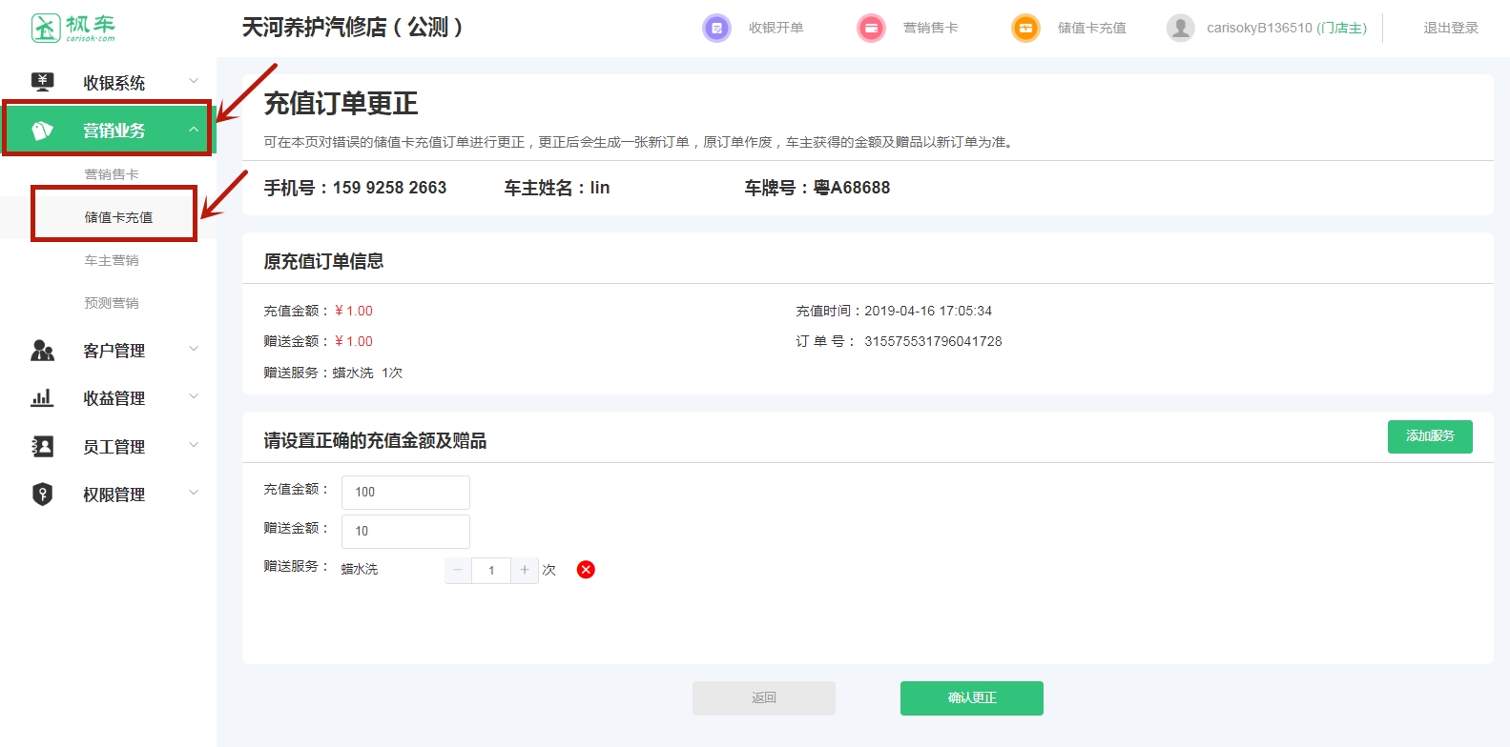Click the 枫车 logo icon
1510x747 pixels.
click(46, 29)
